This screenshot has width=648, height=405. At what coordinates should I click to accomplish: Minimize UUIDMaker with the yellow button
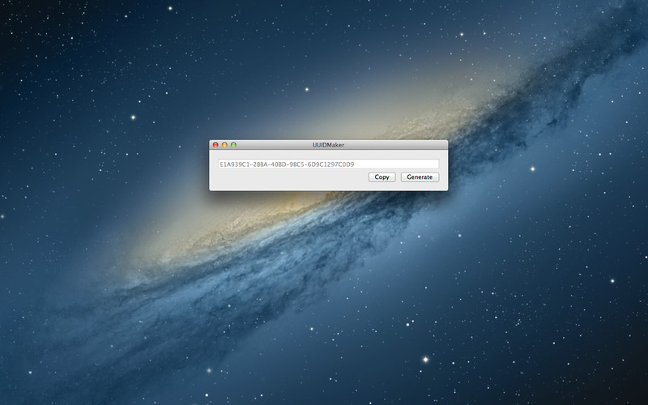pos(224,145)
